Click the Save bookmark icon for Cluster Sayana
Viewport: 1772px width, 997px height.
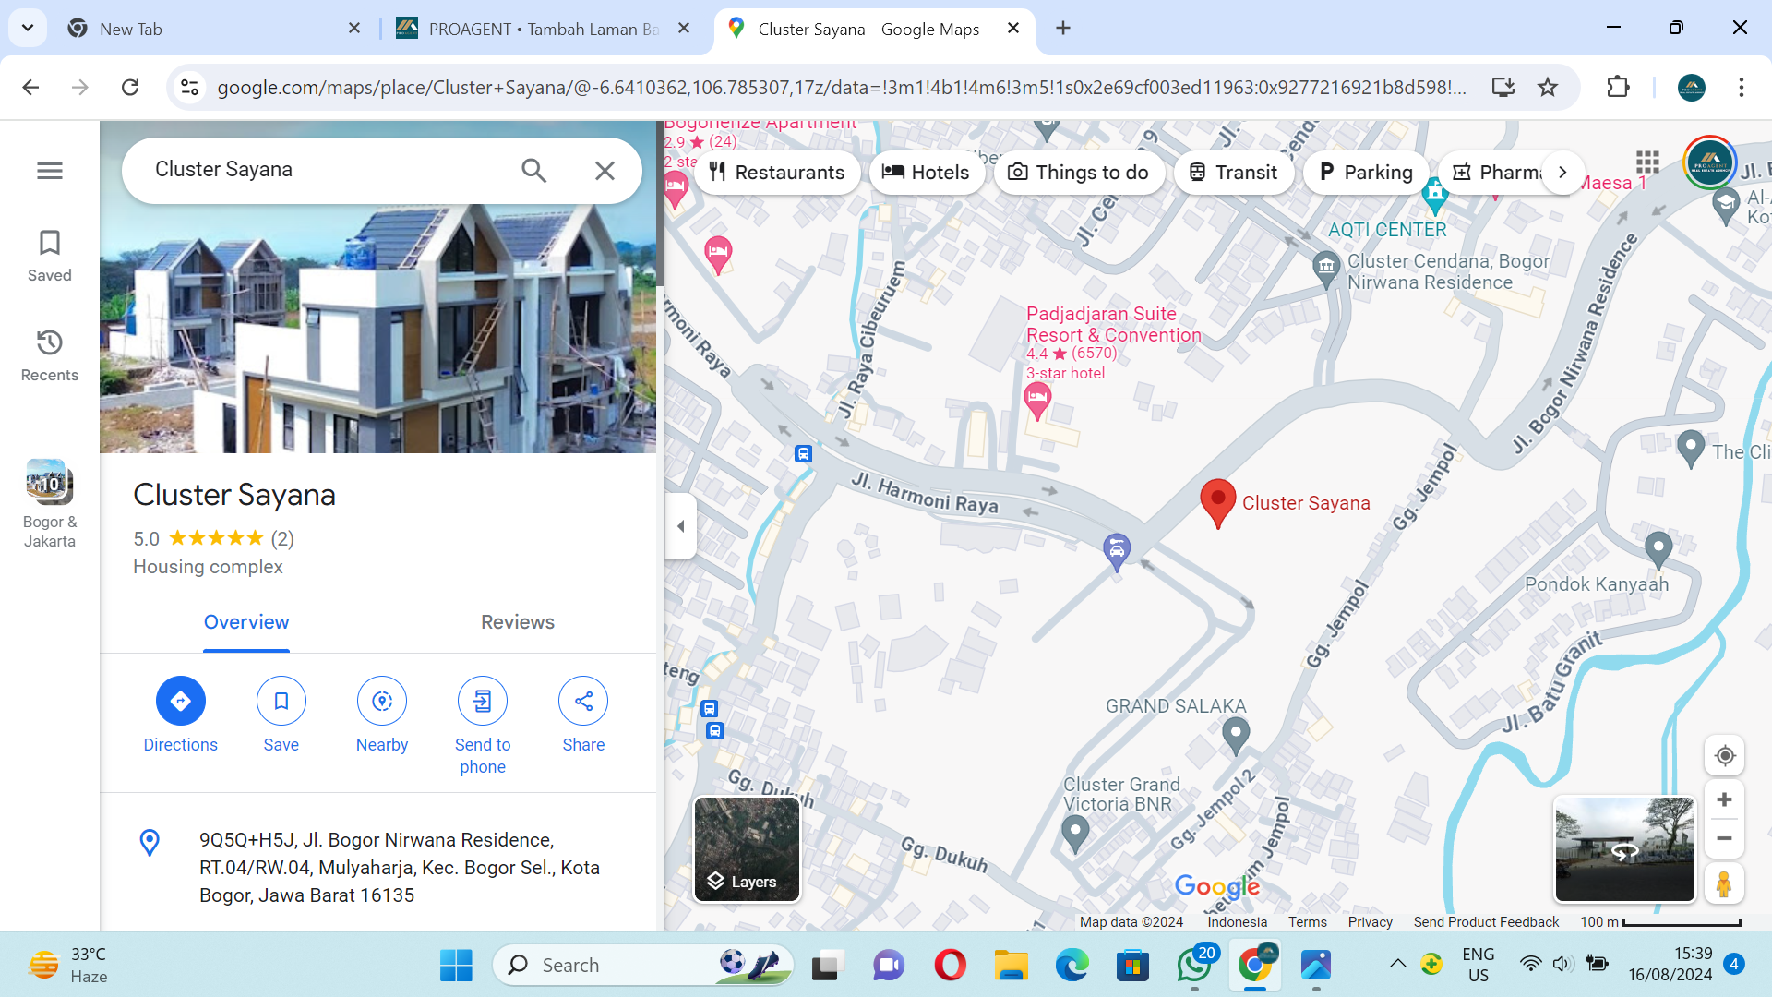(281, 702)
